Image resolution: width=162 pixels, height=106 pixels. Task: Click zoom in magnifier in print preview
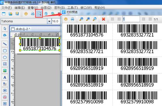click(x=88, y=19)
